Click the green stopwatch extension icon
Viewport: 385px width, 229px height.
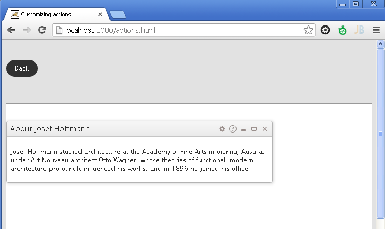tap(343, 30)
